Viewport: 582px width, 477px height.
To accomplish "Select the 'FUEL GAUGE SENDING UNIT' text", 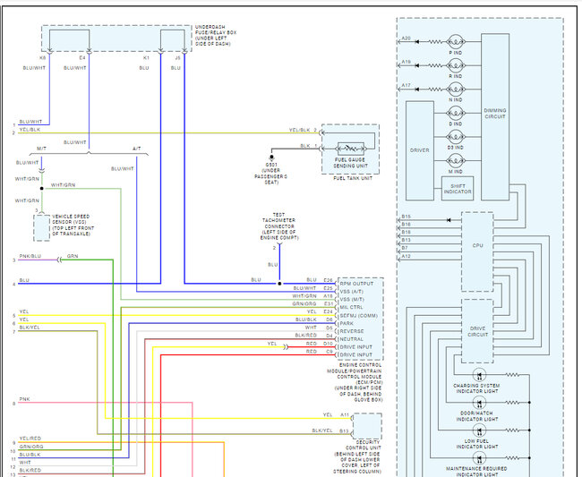I will coord(350,163).
